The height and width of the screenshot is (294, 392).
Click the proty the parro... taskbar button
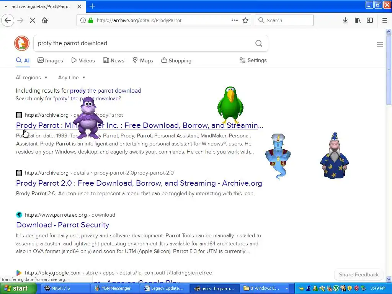click(x=214, y=288)
